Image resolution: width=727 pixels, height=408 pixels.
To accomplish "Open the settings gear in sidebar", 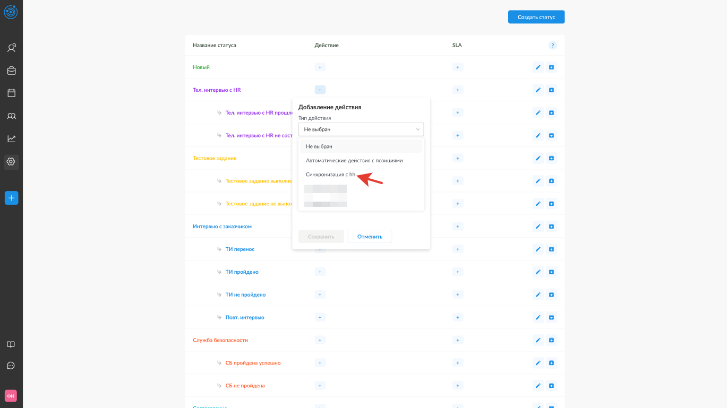I will (x=11, y=162).
